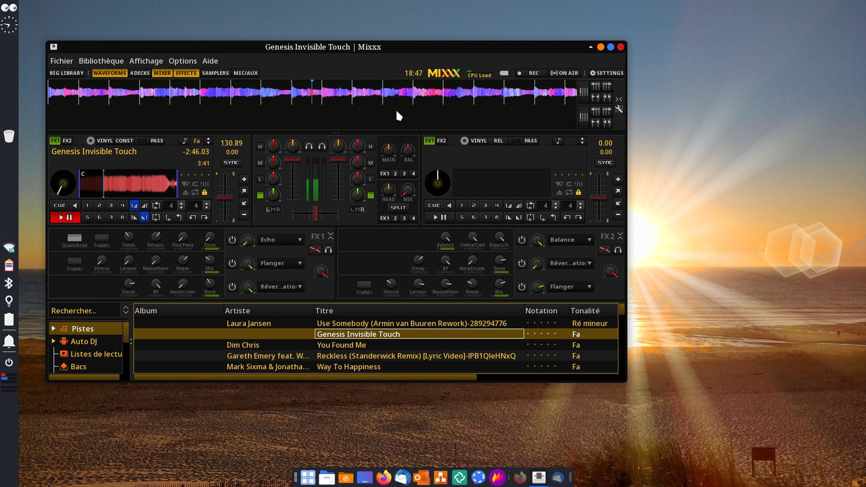The width and height of the screenshot is (866, 487).
Task: Open the Bibliothèque menu
Action: click(101, 61)
